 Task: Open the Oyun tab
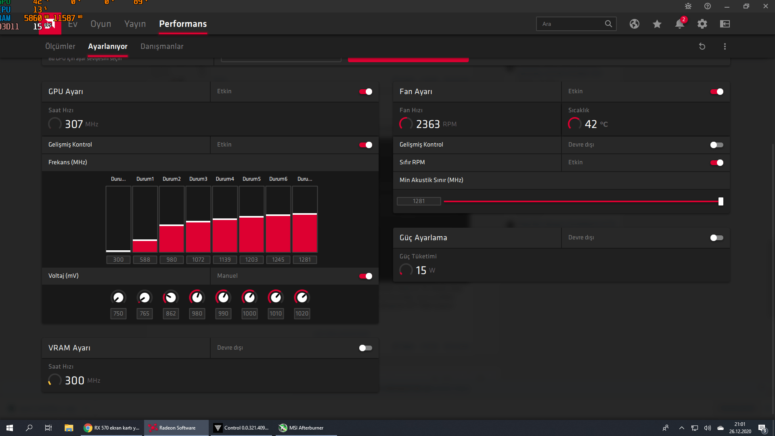click(101, 24)
